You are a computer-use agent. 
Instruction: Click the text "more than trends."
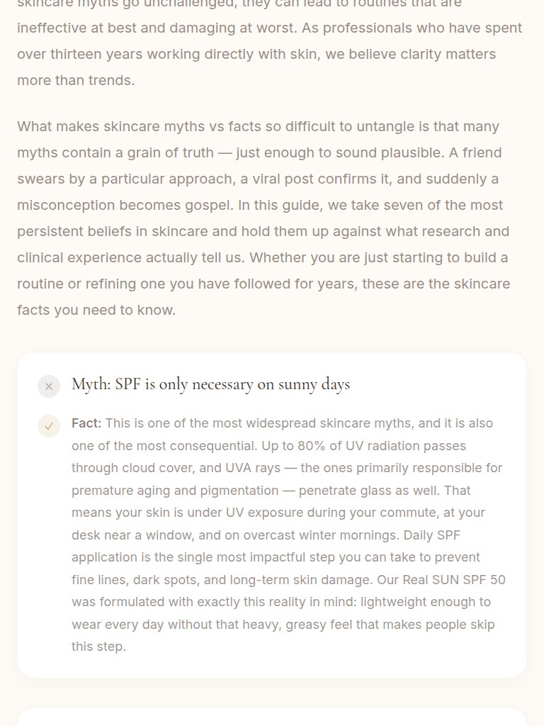point(76,81)
